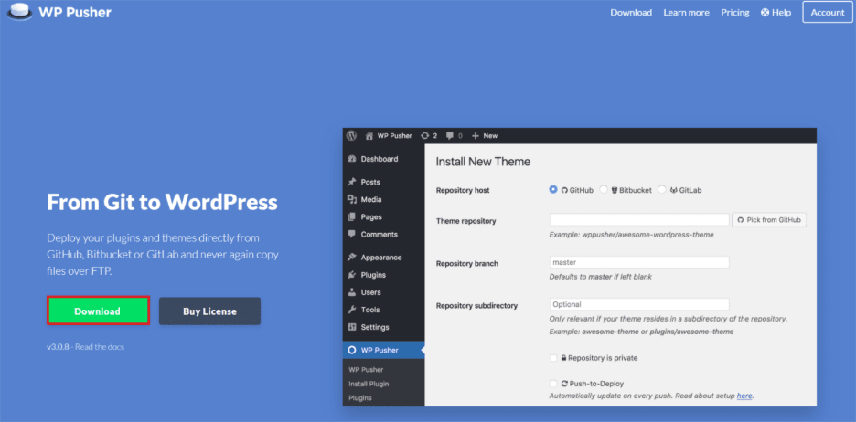The width and height of the screenshot is (856, 422).
Task: Open the WP Pusher submenu entry
Action: pos(366,370)
